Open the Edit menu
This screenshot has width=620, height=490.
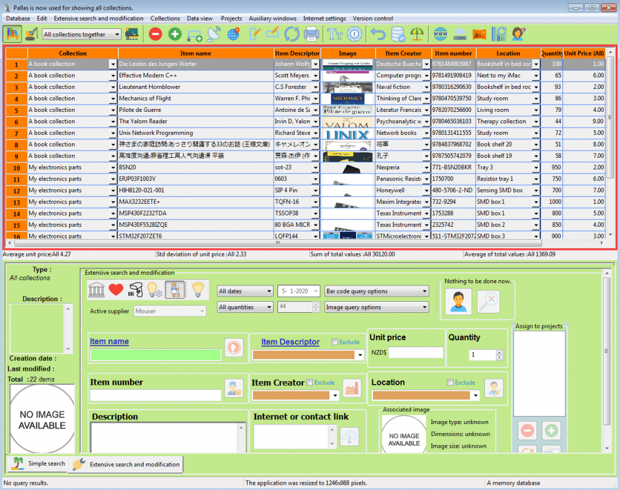tap(42, 19)
